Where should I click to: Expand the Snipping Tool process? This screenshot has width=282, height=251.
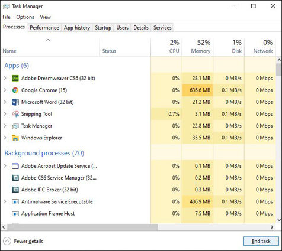5,114
